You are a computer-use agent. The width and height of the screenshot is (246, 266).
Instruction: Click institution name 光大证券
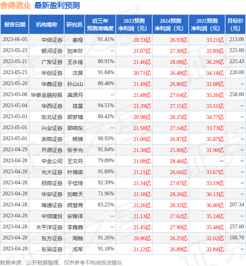pos(52,173)
